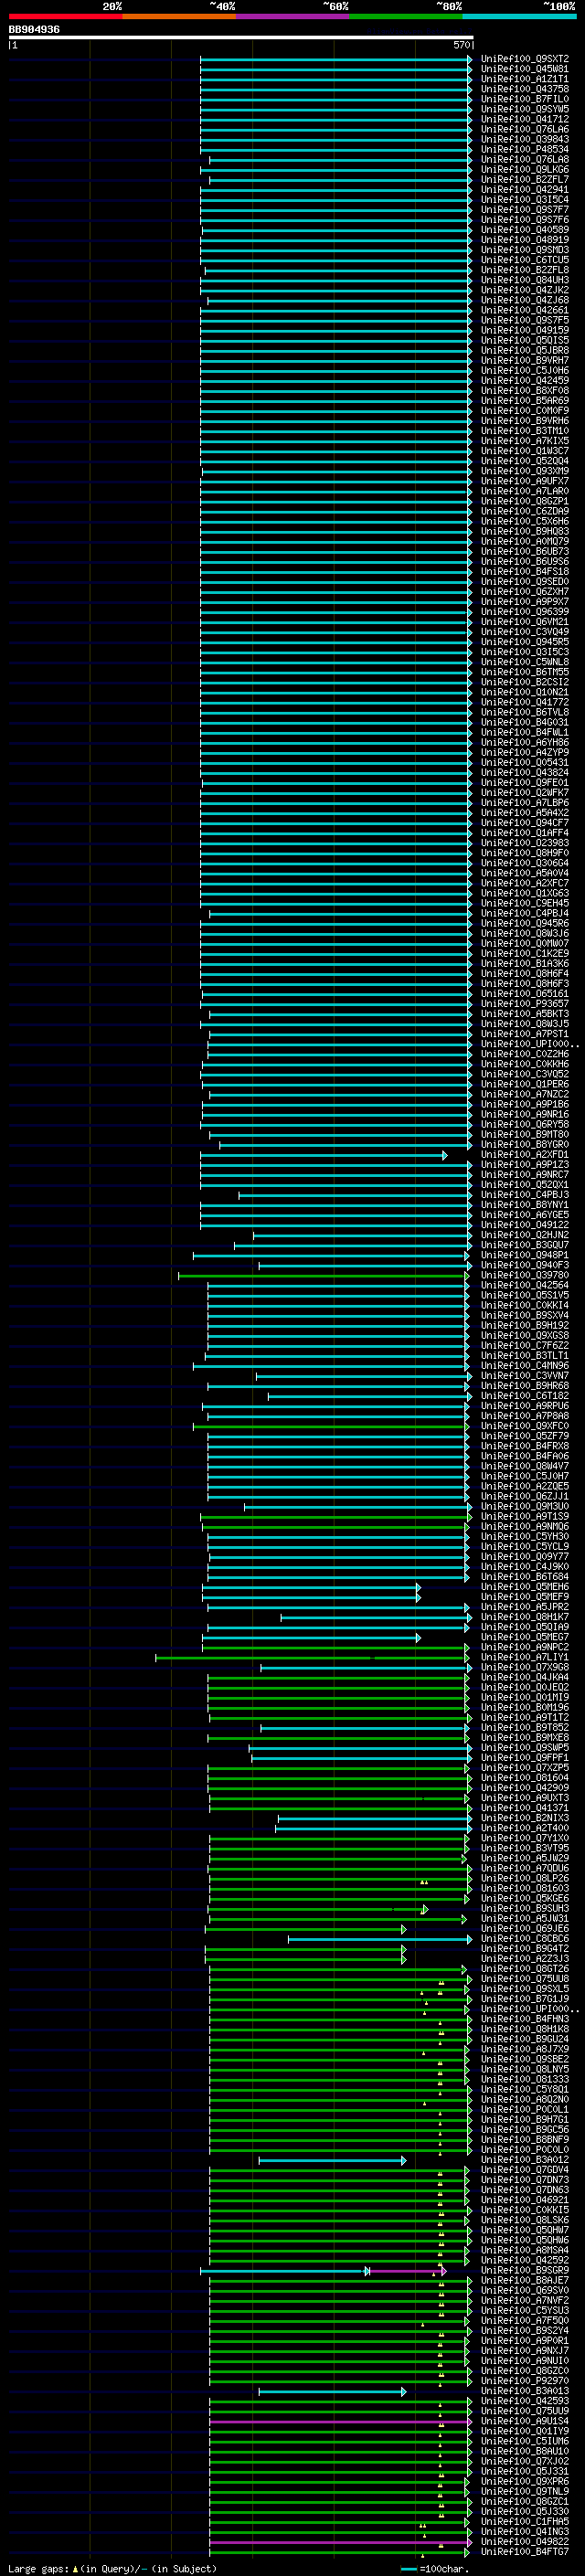Image resolution: width=585 pixels, height=2576 pixels.
Task: Select label UniRef100_B4FRX8
Action: (x=525, y=1446)
